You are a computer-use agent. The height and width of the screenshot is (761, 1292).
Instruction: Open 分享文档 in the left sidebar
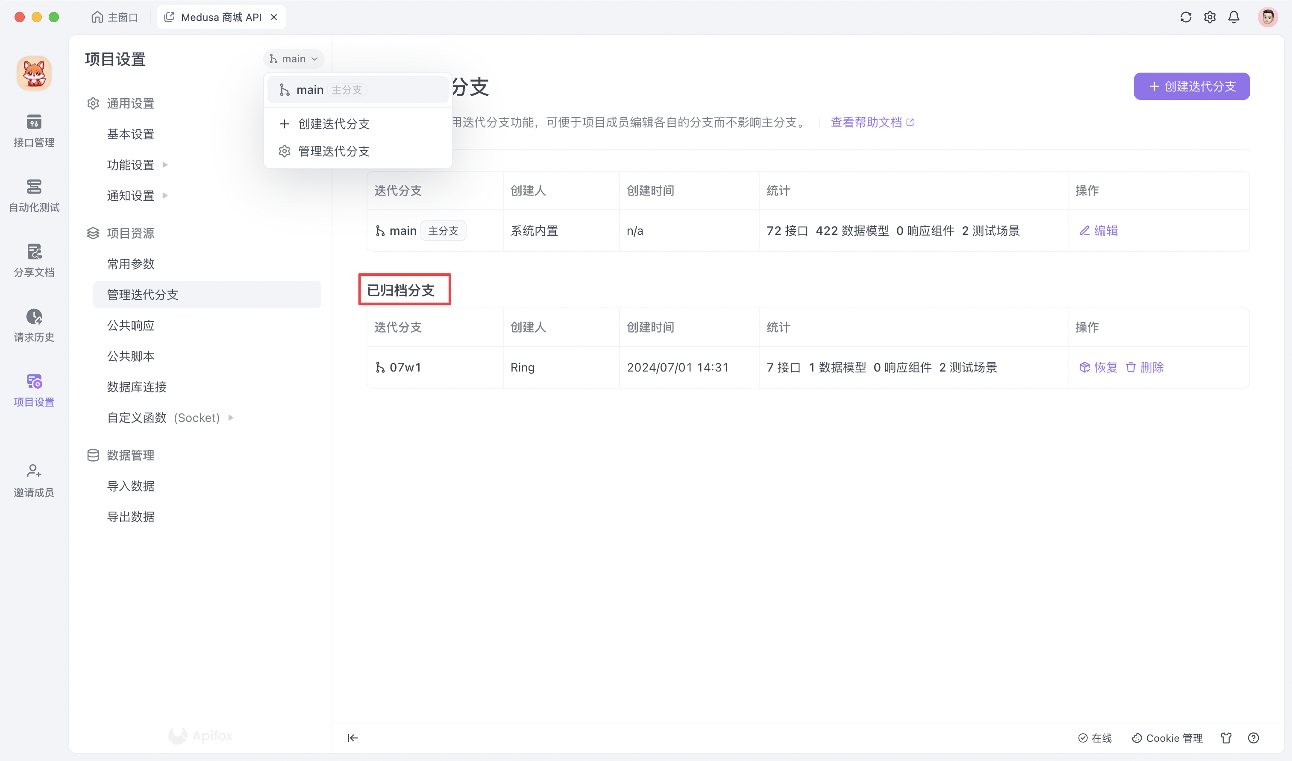pyautogui.click(x=33, y=260)
